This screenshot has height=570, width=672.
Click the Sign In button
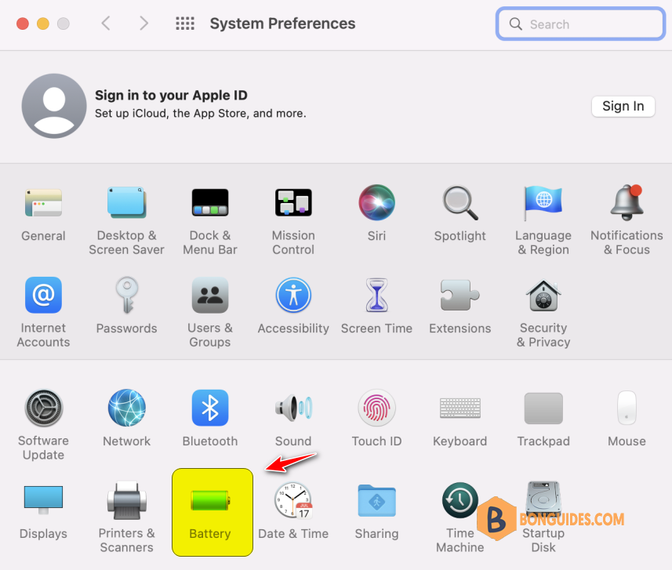pos(623,106)
